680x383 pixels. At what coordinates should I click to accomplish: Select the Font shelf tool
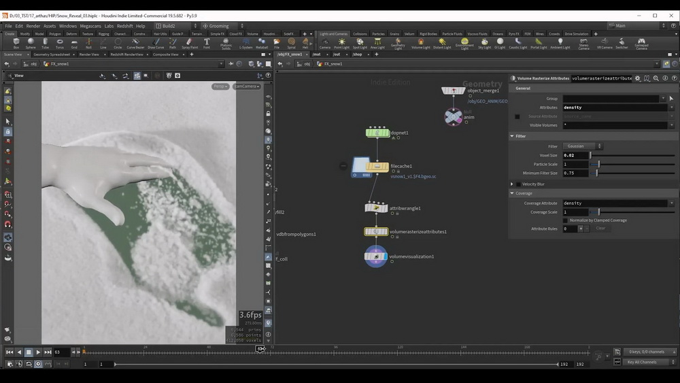(x=207, y=43)
